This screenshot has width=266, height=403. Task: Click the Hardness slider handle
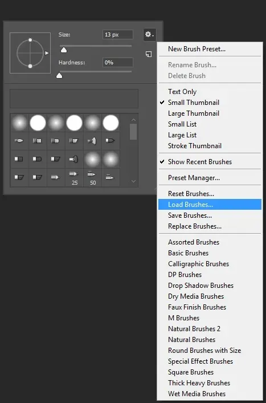coord(59,75)
